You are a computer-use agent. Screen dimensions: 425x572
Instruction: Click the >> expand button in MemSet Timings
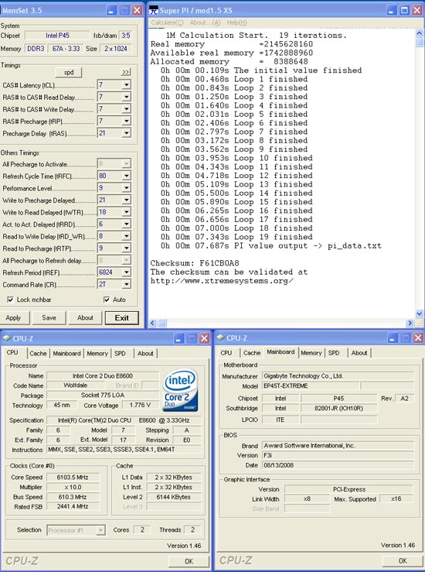(126, 72)
